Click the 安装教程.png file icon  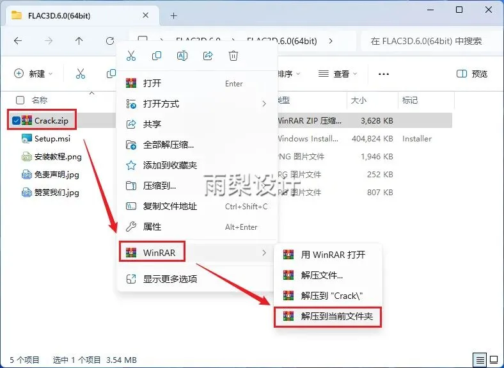pyautogui.click(x=27, y=157)
